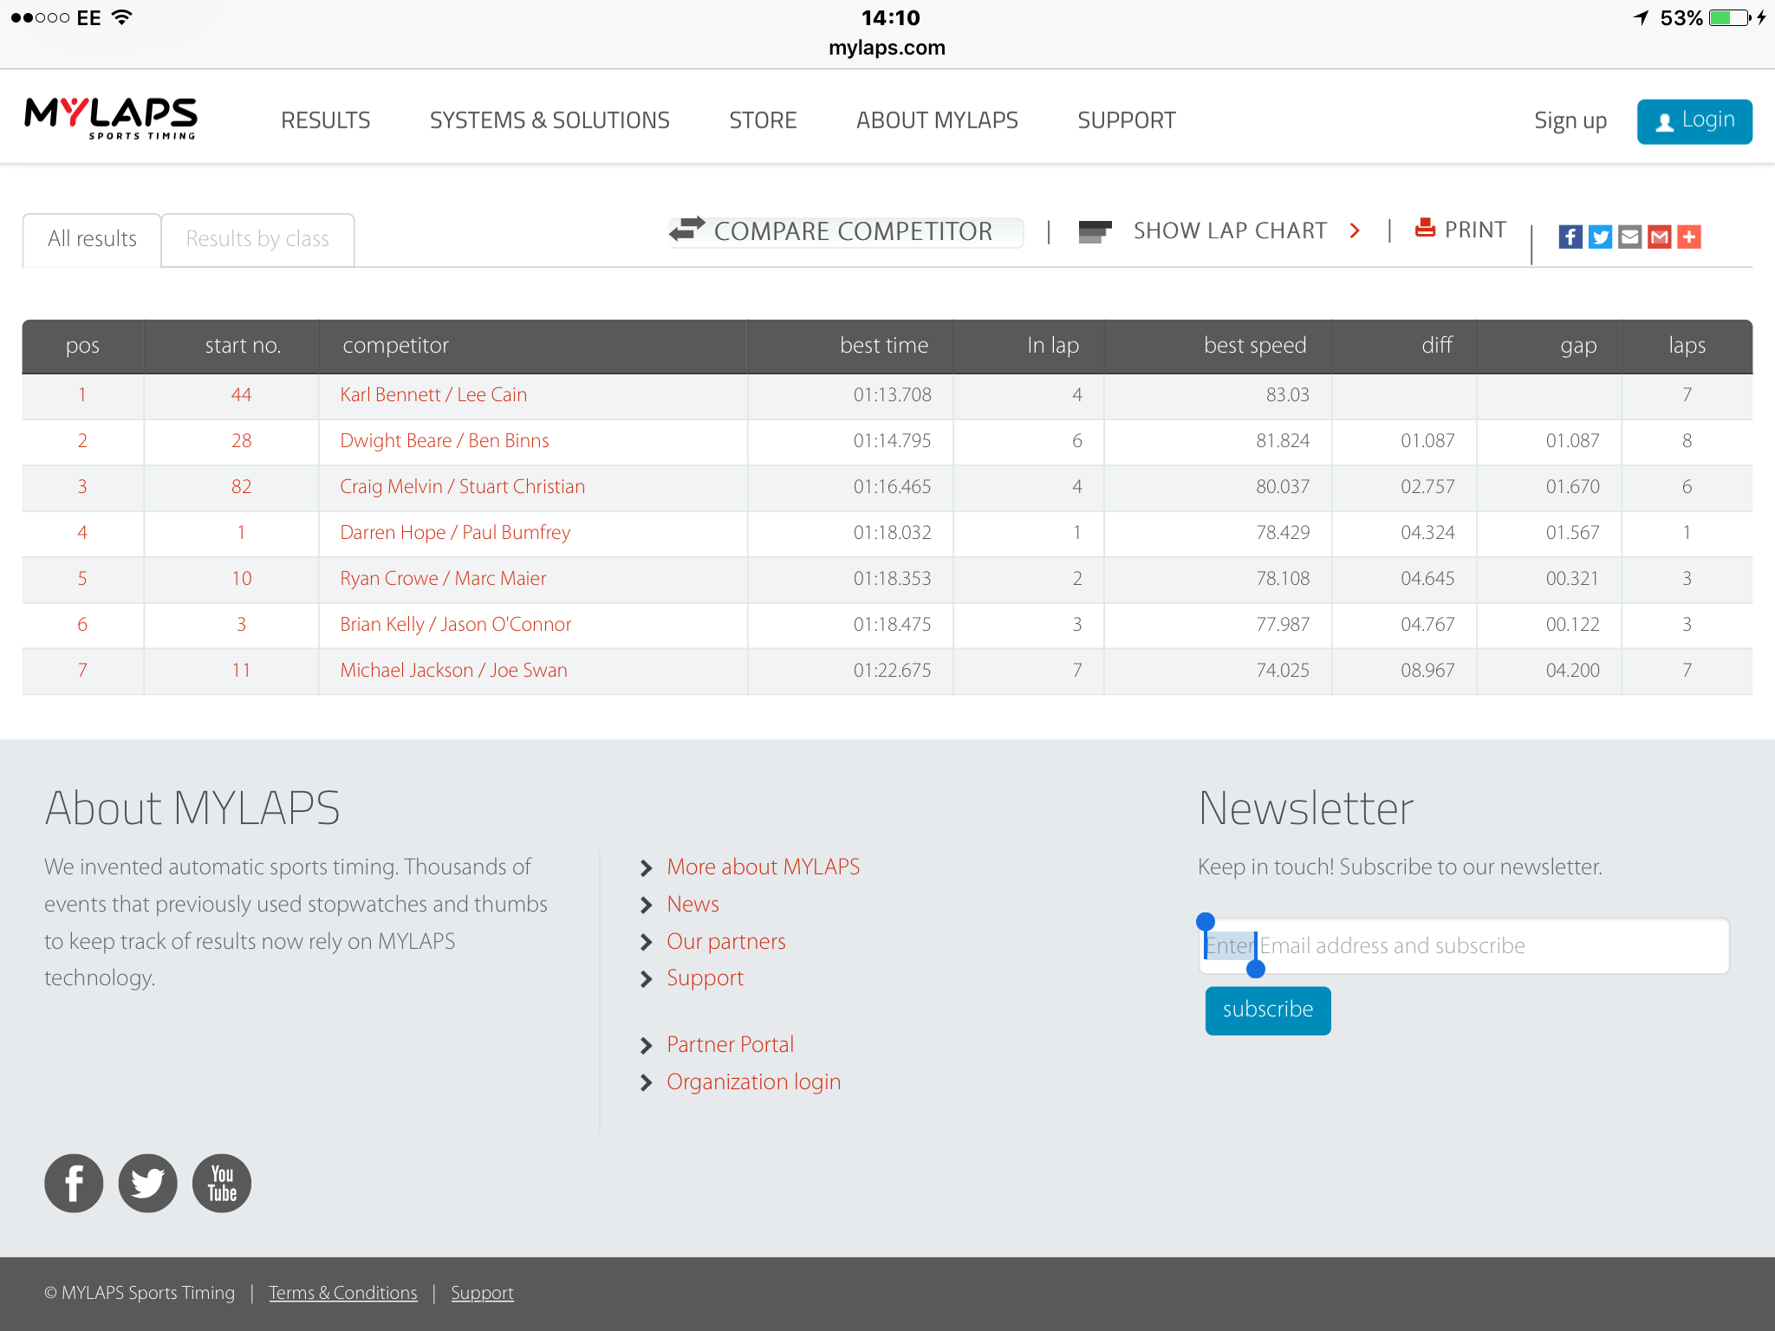Open MYLAPS Facebook page footer icon
The height and width of the screenshot is (1331, 1775).
74,1183
